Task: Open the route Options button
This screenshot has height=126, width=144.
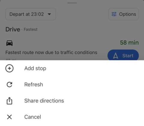Action: pyautogui.click(x=124, y=14)
